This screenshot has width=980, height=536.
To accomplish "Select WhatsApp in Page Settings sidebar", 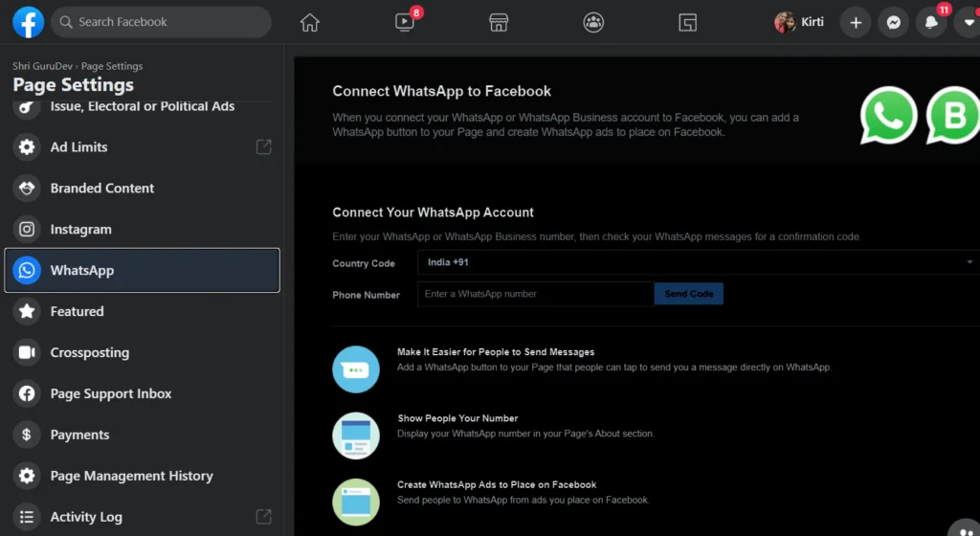I will [143, 271].
